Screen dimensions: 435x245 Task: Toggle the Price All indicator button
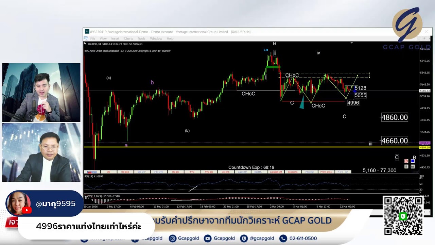[x=310, y=172]
